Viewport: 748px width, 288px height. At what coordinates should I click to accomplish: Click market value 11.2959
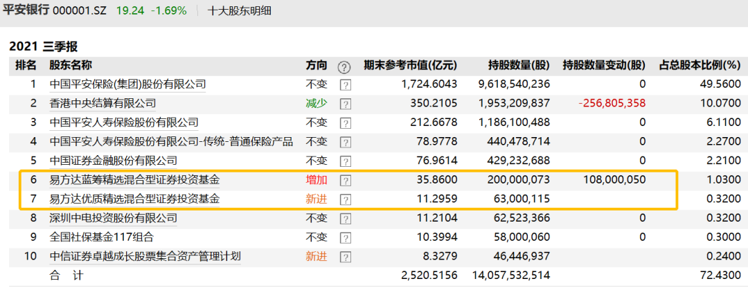coord(437,199)
